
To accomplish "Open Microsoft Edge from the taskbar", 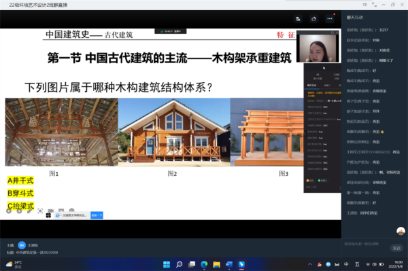I will (204, 264).
